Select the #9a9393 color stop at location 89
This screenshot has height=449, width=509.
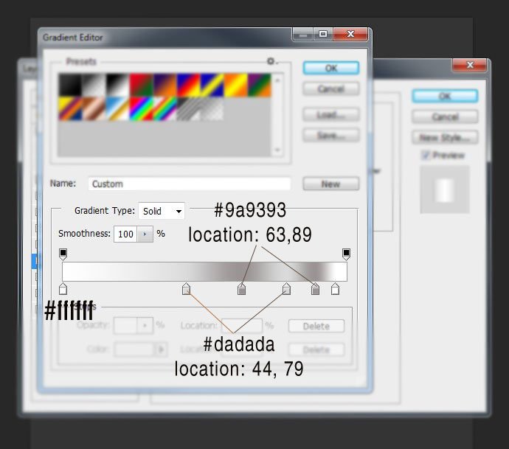[315, 289]
